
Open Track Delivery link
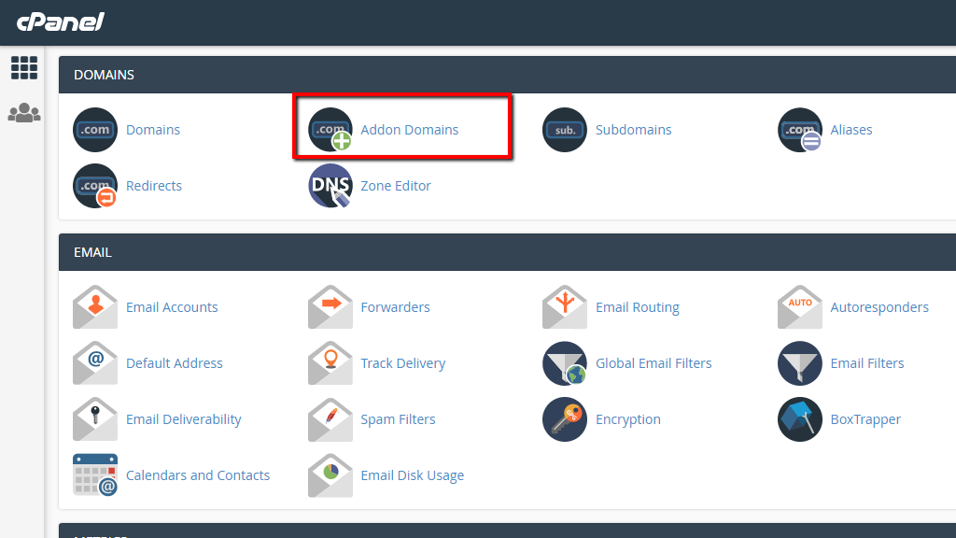pos(403,363)
